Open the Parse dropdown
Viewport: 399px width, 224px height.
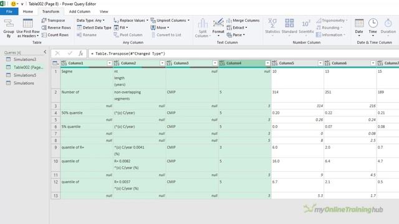coord(244,35)
